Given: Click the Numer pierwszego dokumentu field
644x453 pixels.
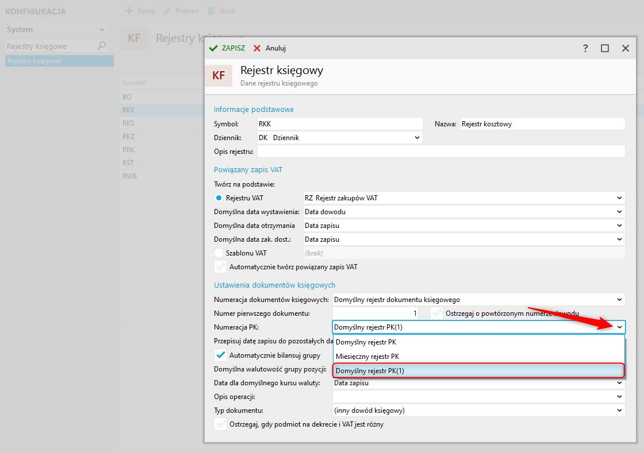Looking at the screenshot, I should (375, 313).
